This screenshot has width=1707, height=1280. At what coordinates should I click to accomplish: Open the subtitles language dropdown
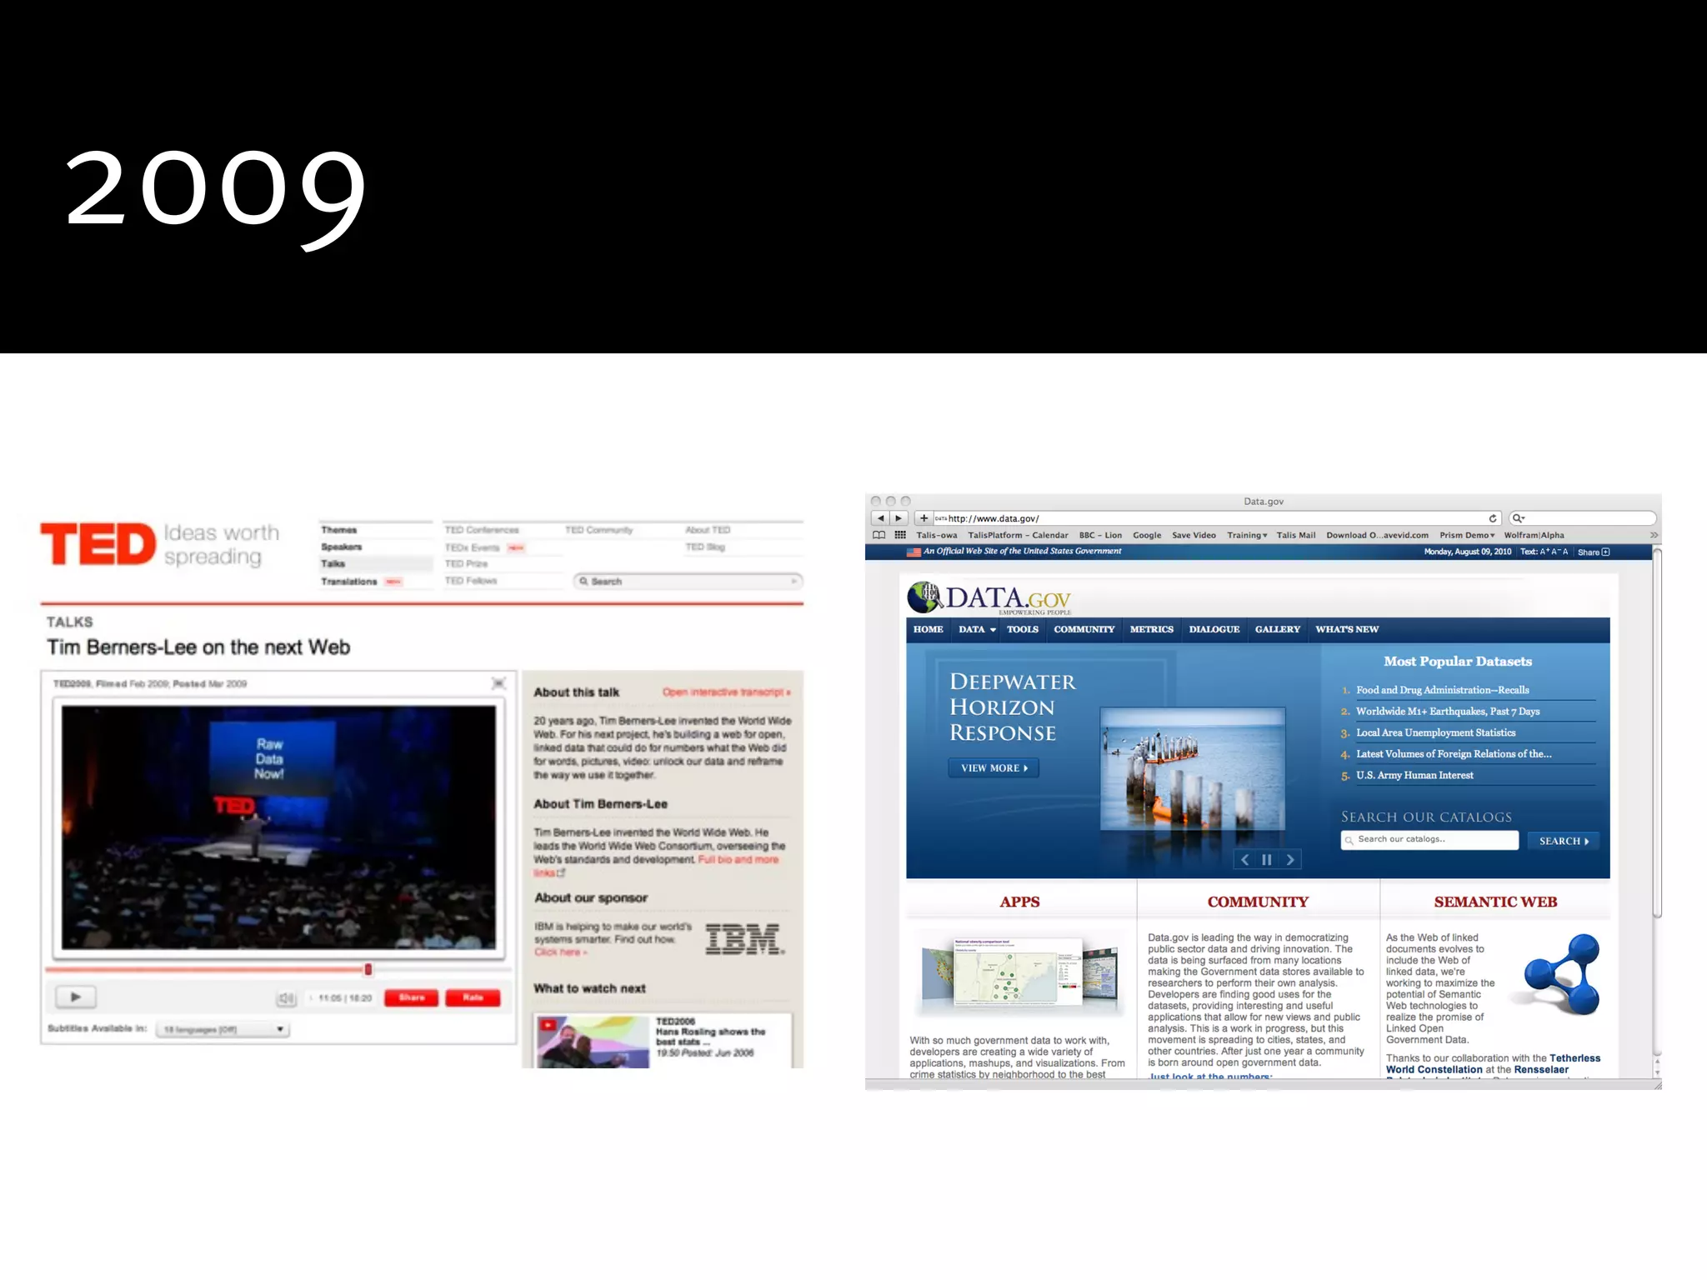[x=223, y=1029]
